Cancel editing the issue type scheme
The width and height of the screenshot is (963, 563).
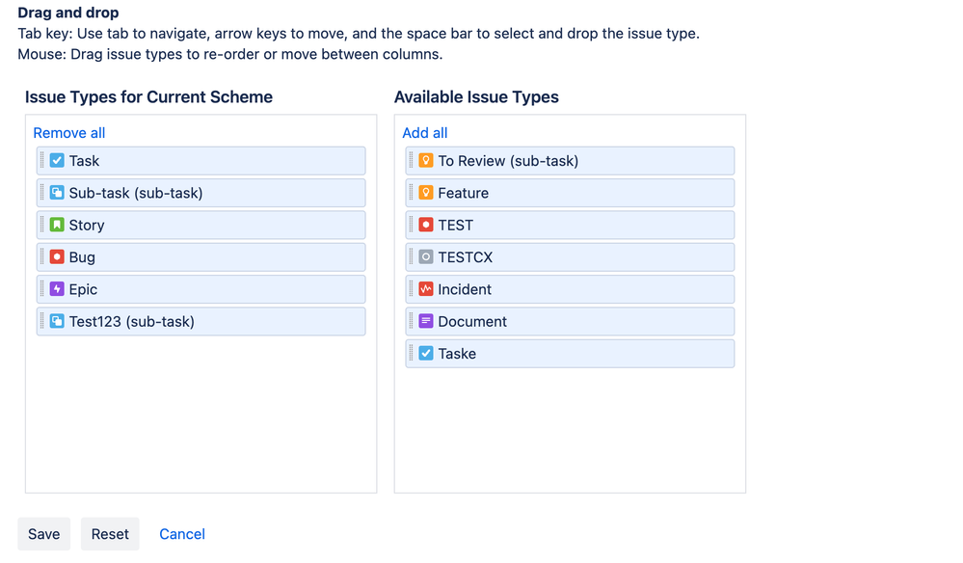pos(181,533)
